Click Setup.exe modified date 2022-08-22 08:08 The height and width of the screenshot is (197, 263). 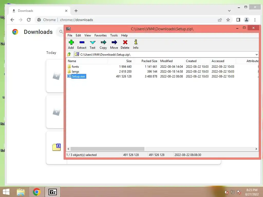[x=171, y=76]
